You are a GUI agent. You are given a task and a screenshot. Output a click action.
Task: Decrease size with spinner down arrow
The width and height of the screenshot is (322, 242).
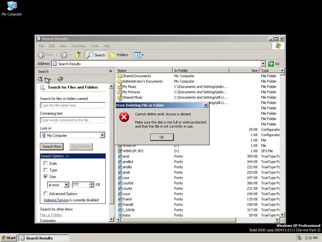point(92,186)
